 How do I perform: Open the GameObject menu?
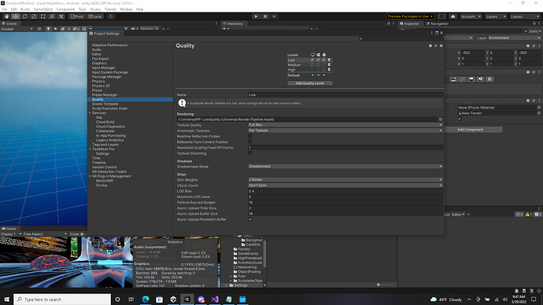(43, 9)
